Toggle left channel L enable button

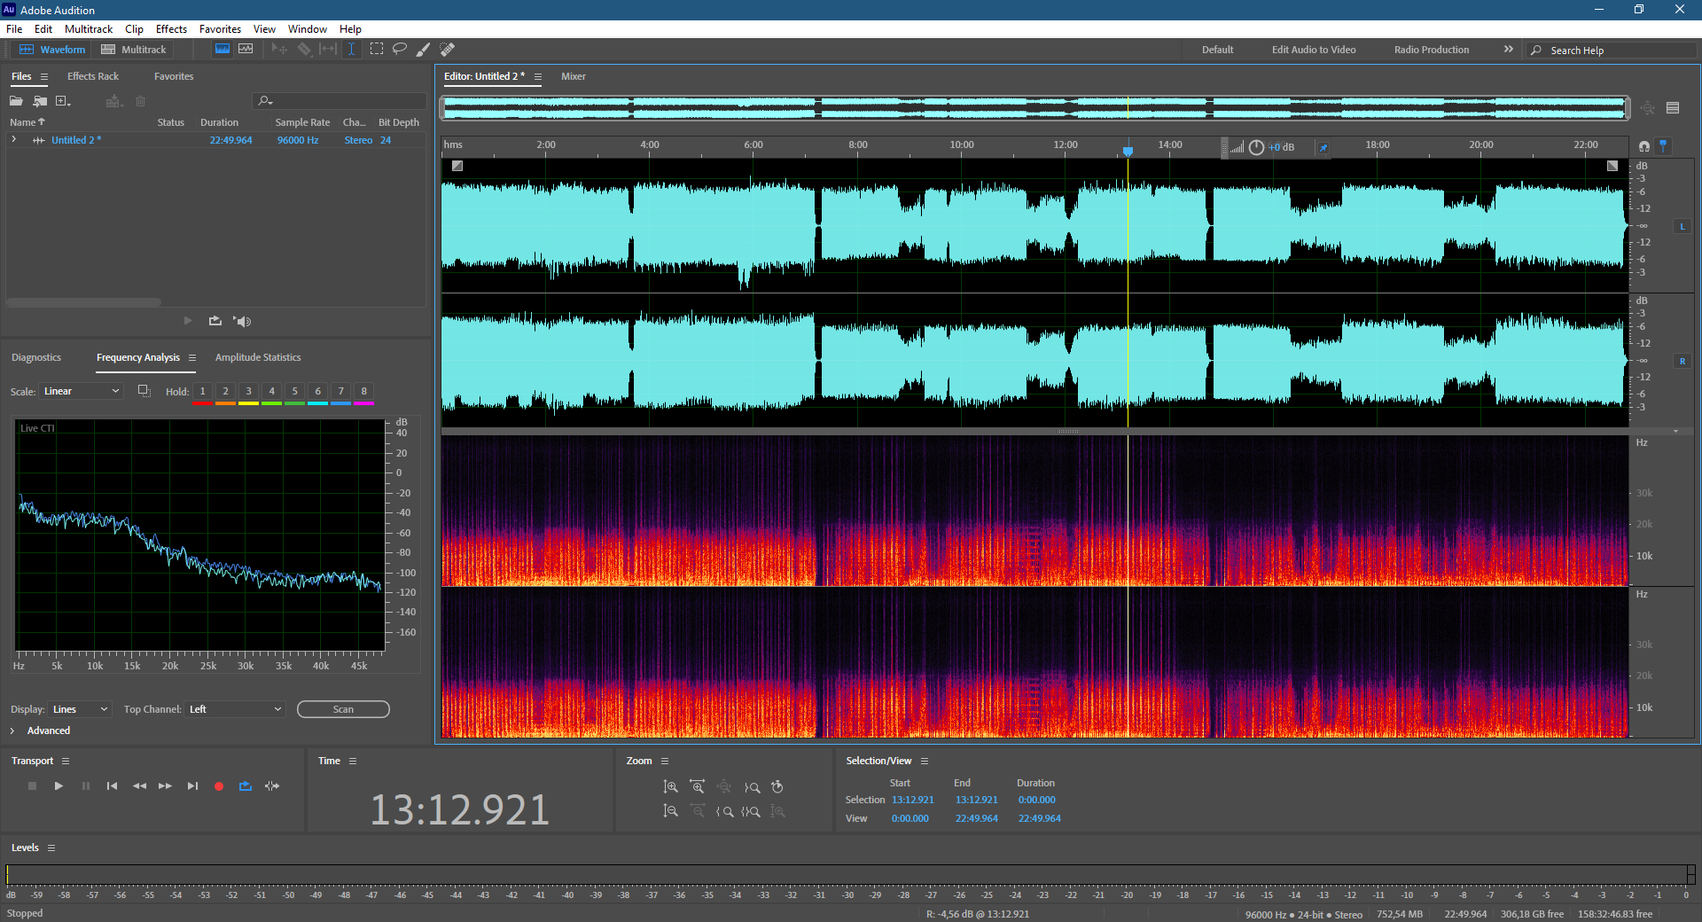pos(1682,227)
